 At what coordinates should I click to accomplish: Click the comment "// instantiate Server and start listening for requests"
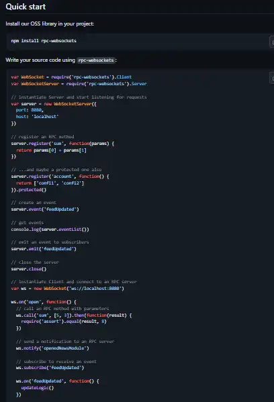[x=79, y=97]
